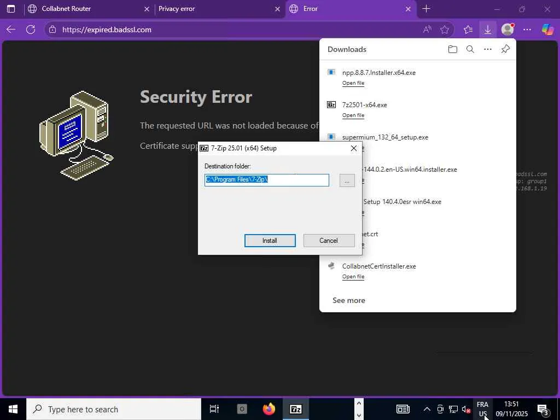
Task: Open file link under npp.8.8.7.Installer.x64.exe
Action: [x=353, y=83]
